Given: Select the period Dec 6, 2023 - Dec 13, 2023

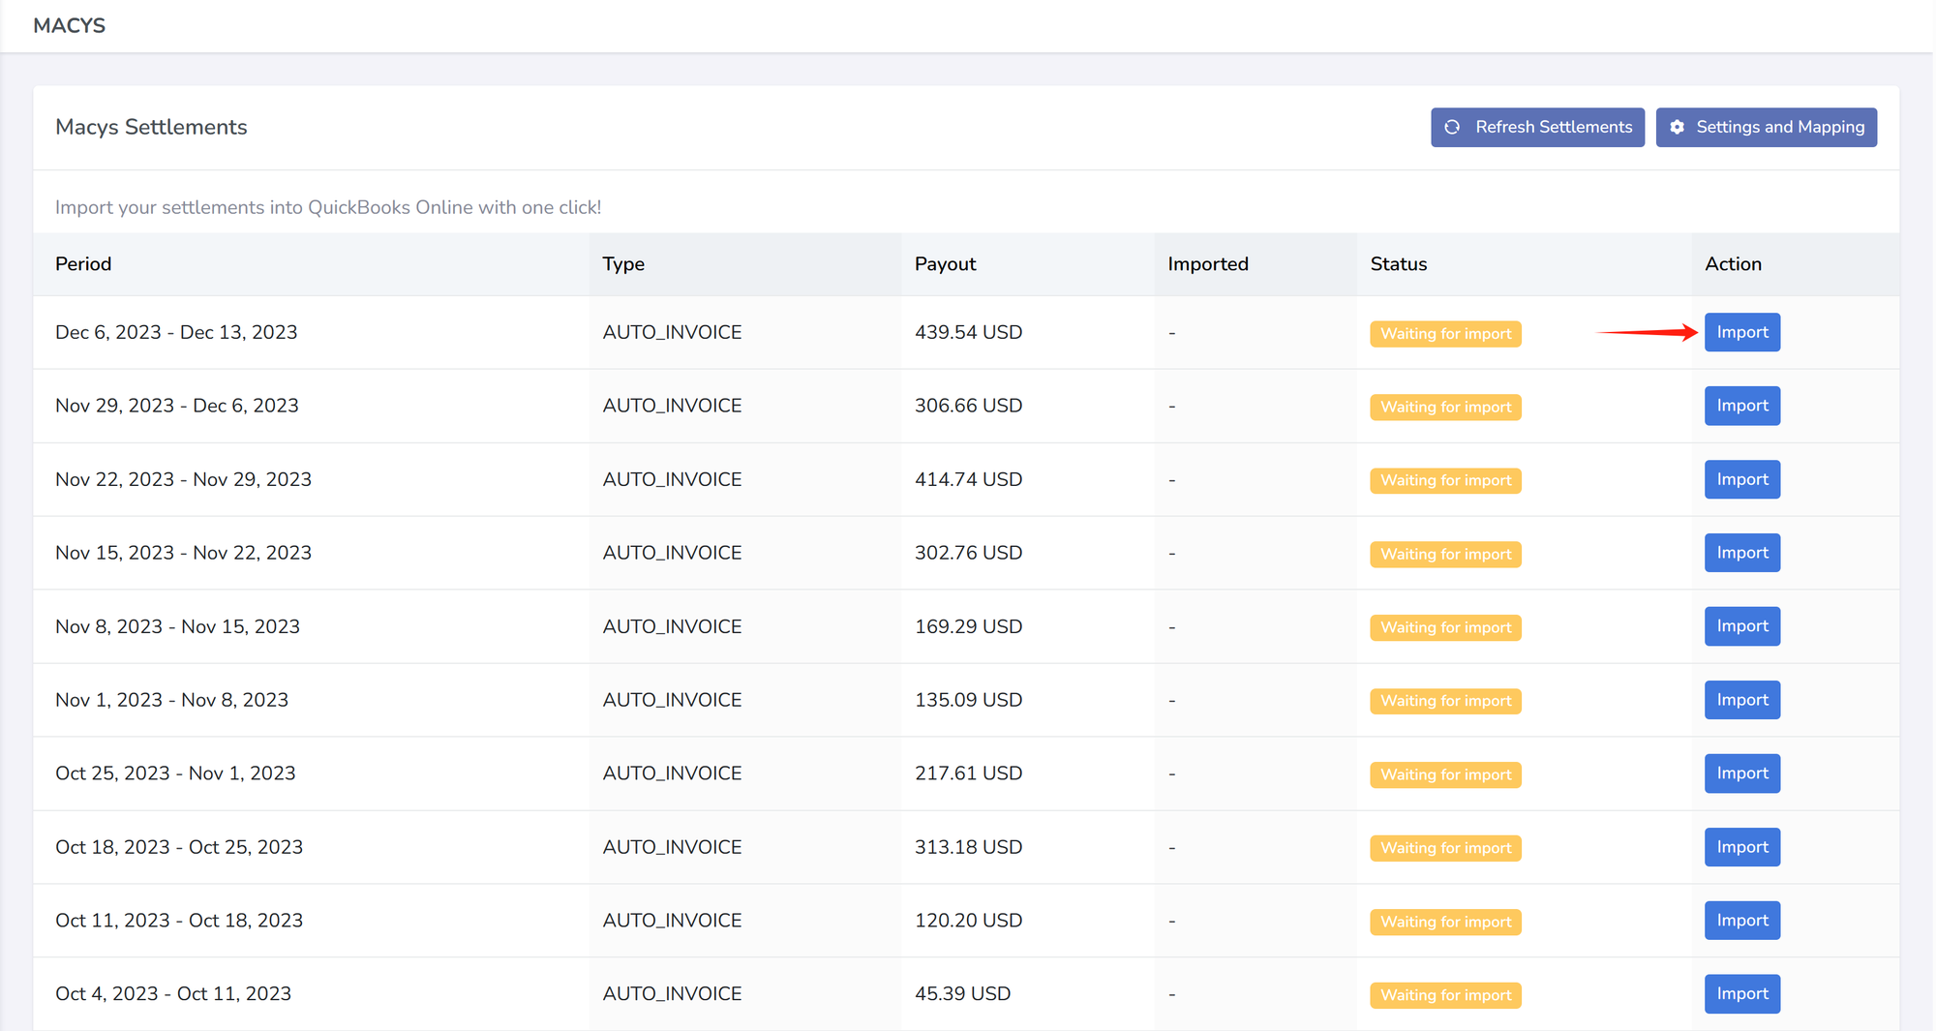Looking at the screenshot, I should coord(176,332).
